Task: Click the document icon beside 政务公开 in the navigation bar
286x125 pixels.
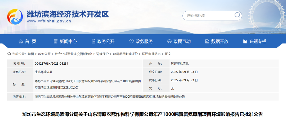Action: (x=93, y=41)
